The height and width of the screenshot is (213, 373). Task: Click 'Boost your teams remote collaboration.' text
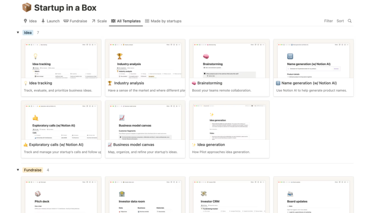click(221, 90)
